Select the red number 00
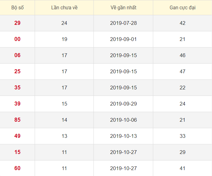 pyautogui.click(x=17, y=39)
